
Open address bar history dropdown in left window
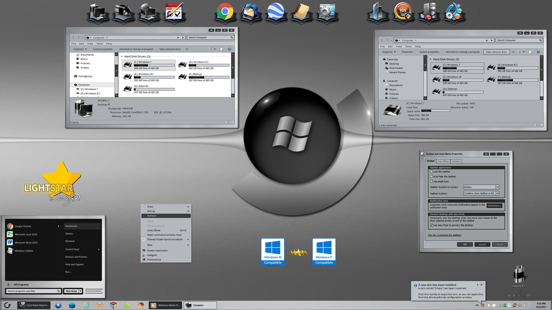[x=178, y=38]
